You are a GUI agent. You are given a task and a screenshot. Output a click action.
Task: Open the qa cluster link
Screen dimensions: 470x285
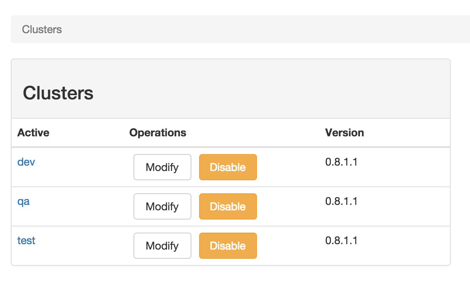24,201
